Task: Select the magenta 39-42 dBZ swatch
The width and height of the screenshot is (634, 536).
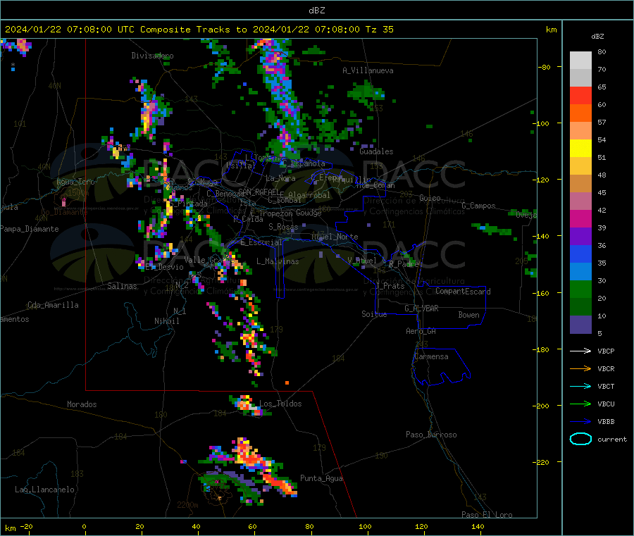Action: click(580, 218)
